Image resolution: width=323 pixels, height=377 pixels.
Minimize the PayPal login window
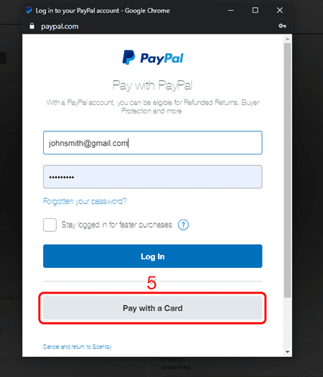(230, 10)
